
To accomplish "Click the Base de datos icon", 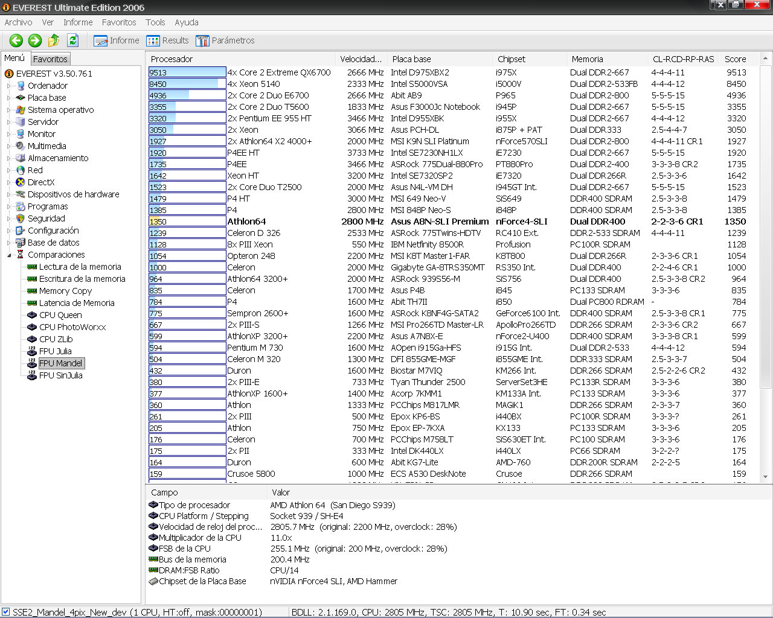I will (x=21, y=243).
